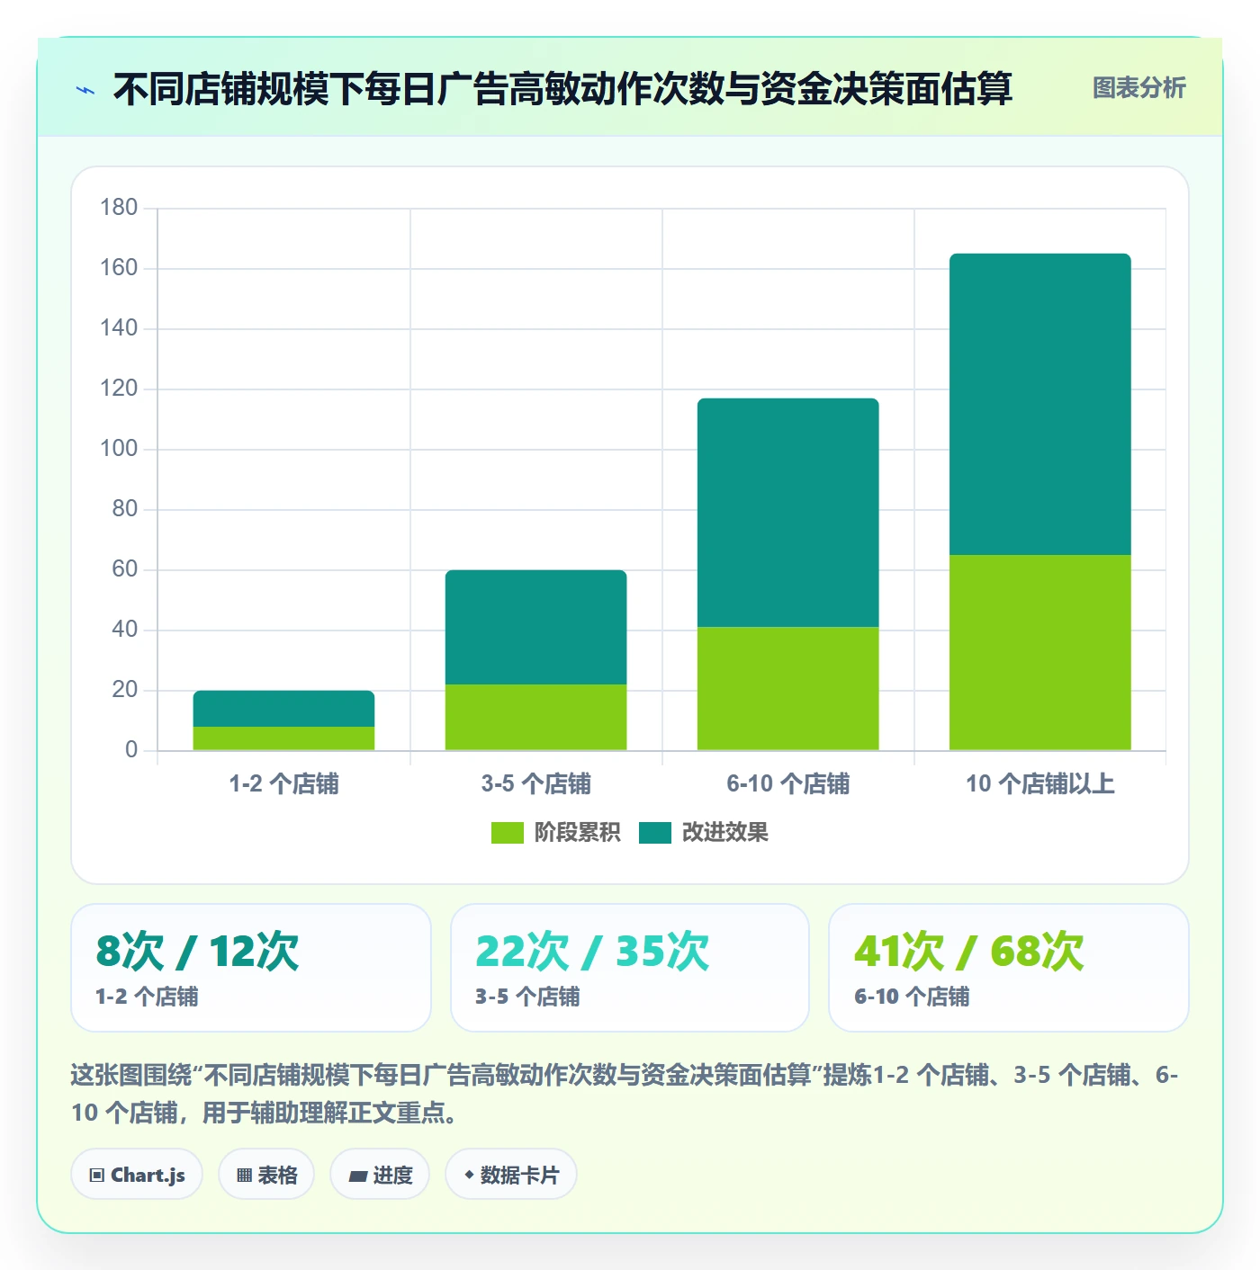Click the teal bar segment for 6-10 个店铺
Image resolution: width=1260 pixels, height=1270 pixels.
(x=788, y=513)
